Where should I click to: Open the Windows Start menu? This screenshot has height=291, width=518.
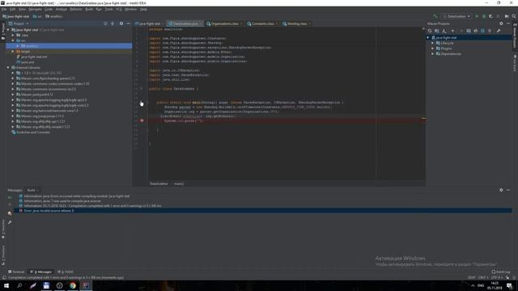6,285
